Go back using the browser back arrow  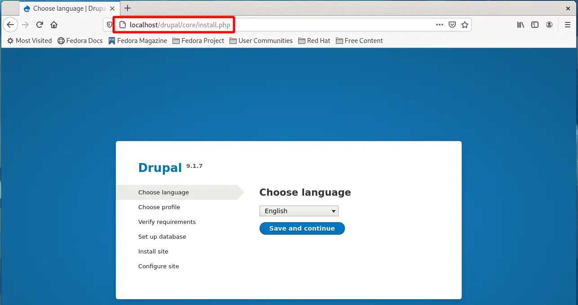[x=10, y=25]
